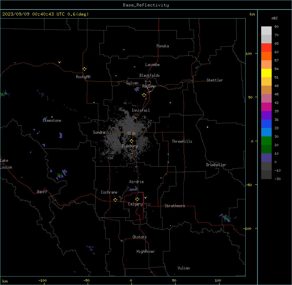Click the Banff label
This screenshot has width=292, height=285.
[x=42, y=192]
